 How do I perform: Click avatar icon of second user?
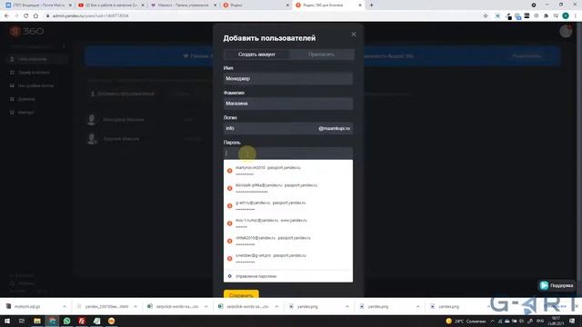click(x=91, y=139)
